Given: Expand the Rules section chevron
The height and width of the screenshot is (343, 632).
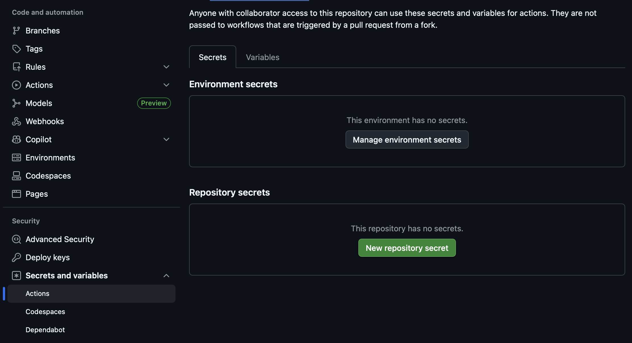Looking at the screenshot, I should click(x=166, y=67).
